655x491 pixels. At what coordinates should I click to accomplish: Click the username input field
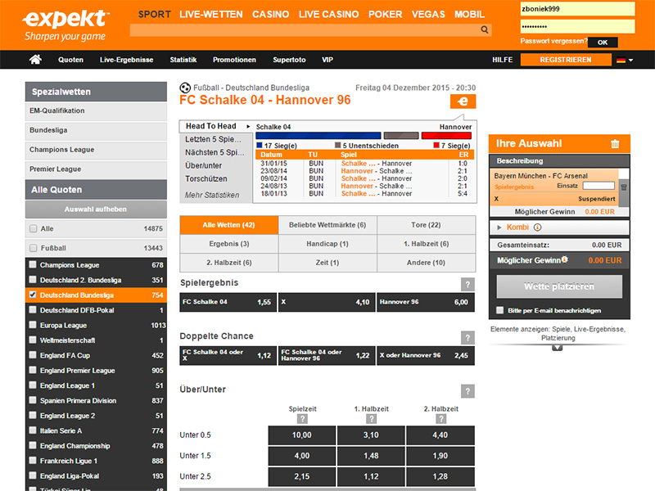[577, 9]
